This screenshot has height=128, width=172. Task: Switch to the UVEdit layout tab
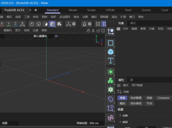tap(110, 10)
